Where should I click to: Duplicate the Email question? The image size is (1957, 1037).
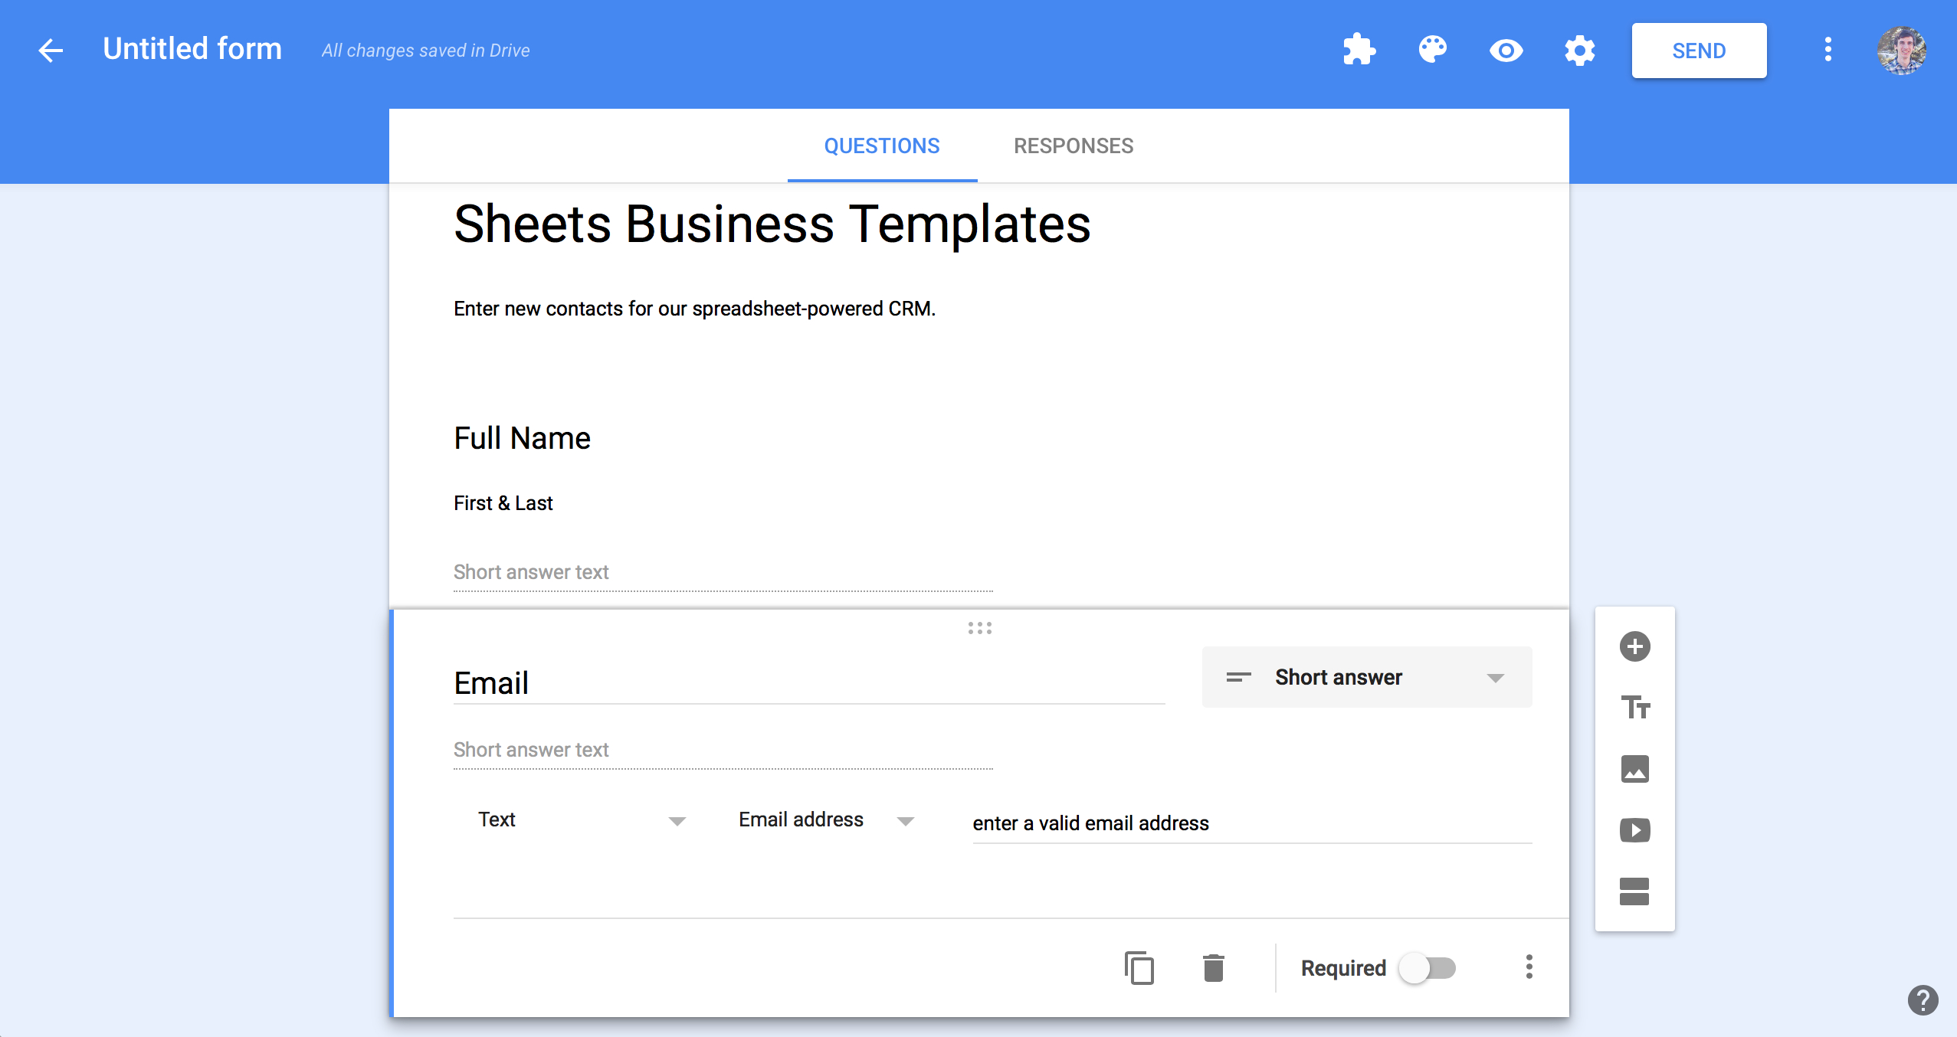(x=1139, y=967)
